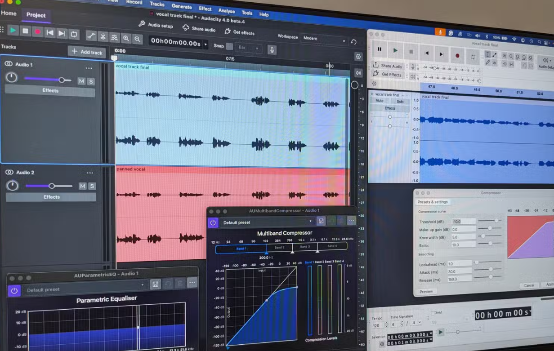Screen dimensions: 554x351
Task: Open more options in AUParametricEQ window
Action: (x=192, y=283)
